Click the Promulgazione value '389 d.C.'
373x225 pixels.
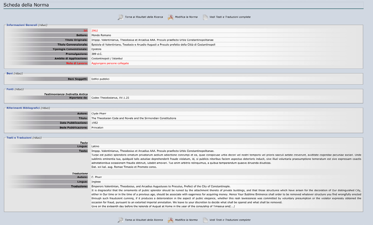[x=97, y=54]
